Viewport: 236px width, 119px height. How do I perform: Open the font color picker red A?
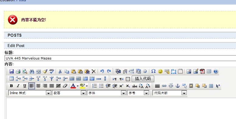[x=73, y=86]
